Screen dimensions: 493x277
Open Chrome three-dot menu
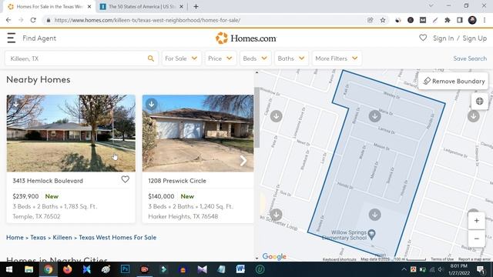pos(485,20)
